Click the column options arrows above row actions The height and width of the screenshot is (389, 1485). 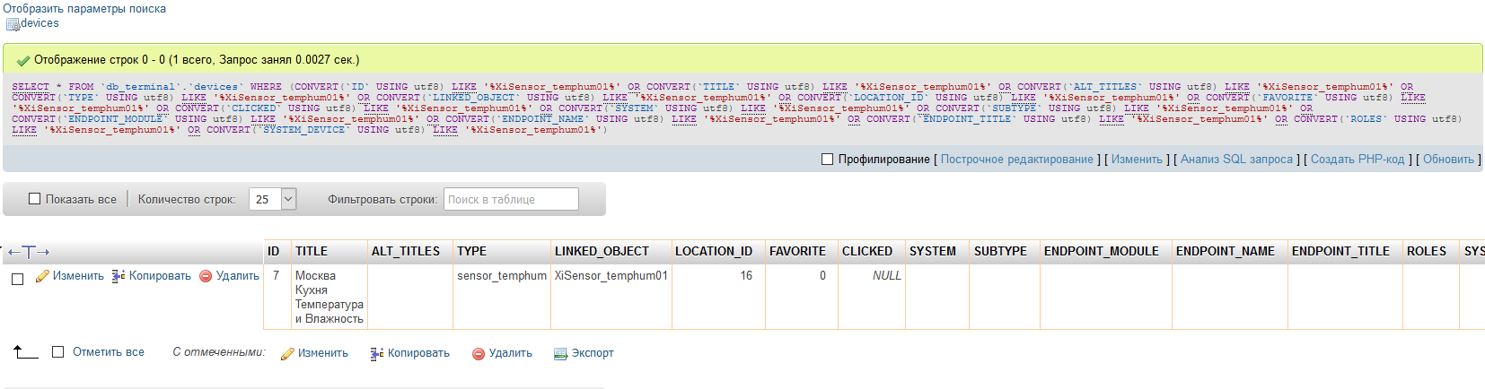click(28, 252)
